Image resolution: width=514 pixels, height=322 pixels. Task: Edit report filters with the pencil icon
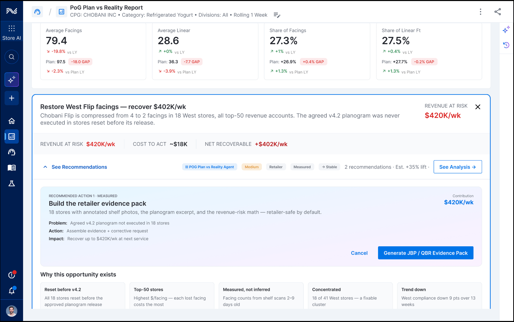[x=277, y=15]
